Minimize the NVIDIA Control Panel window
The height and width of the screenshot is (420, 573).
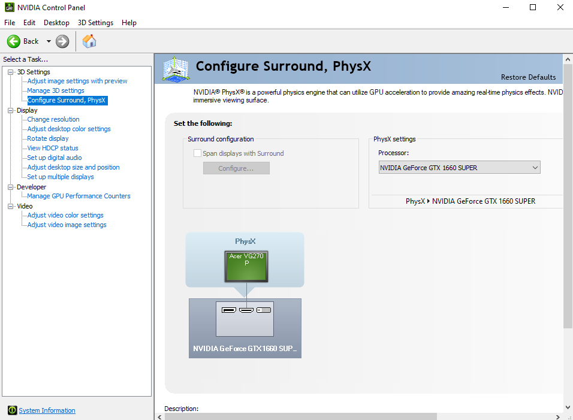point(506,7)
